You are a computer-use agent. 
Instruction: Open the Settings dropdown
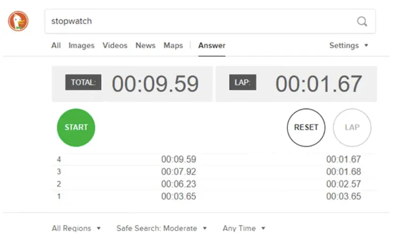pos(348,45)
